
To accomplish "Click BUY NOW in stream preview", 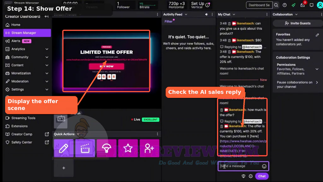I will click(x=107, y=66).
